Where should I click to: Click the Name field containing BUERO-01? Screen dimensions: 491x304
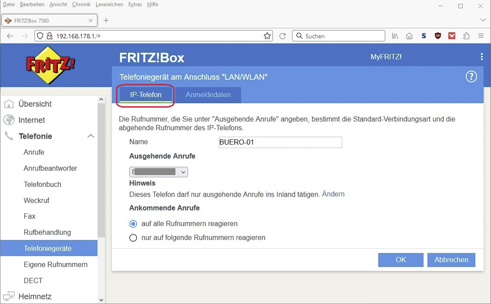tap(280, 142)
